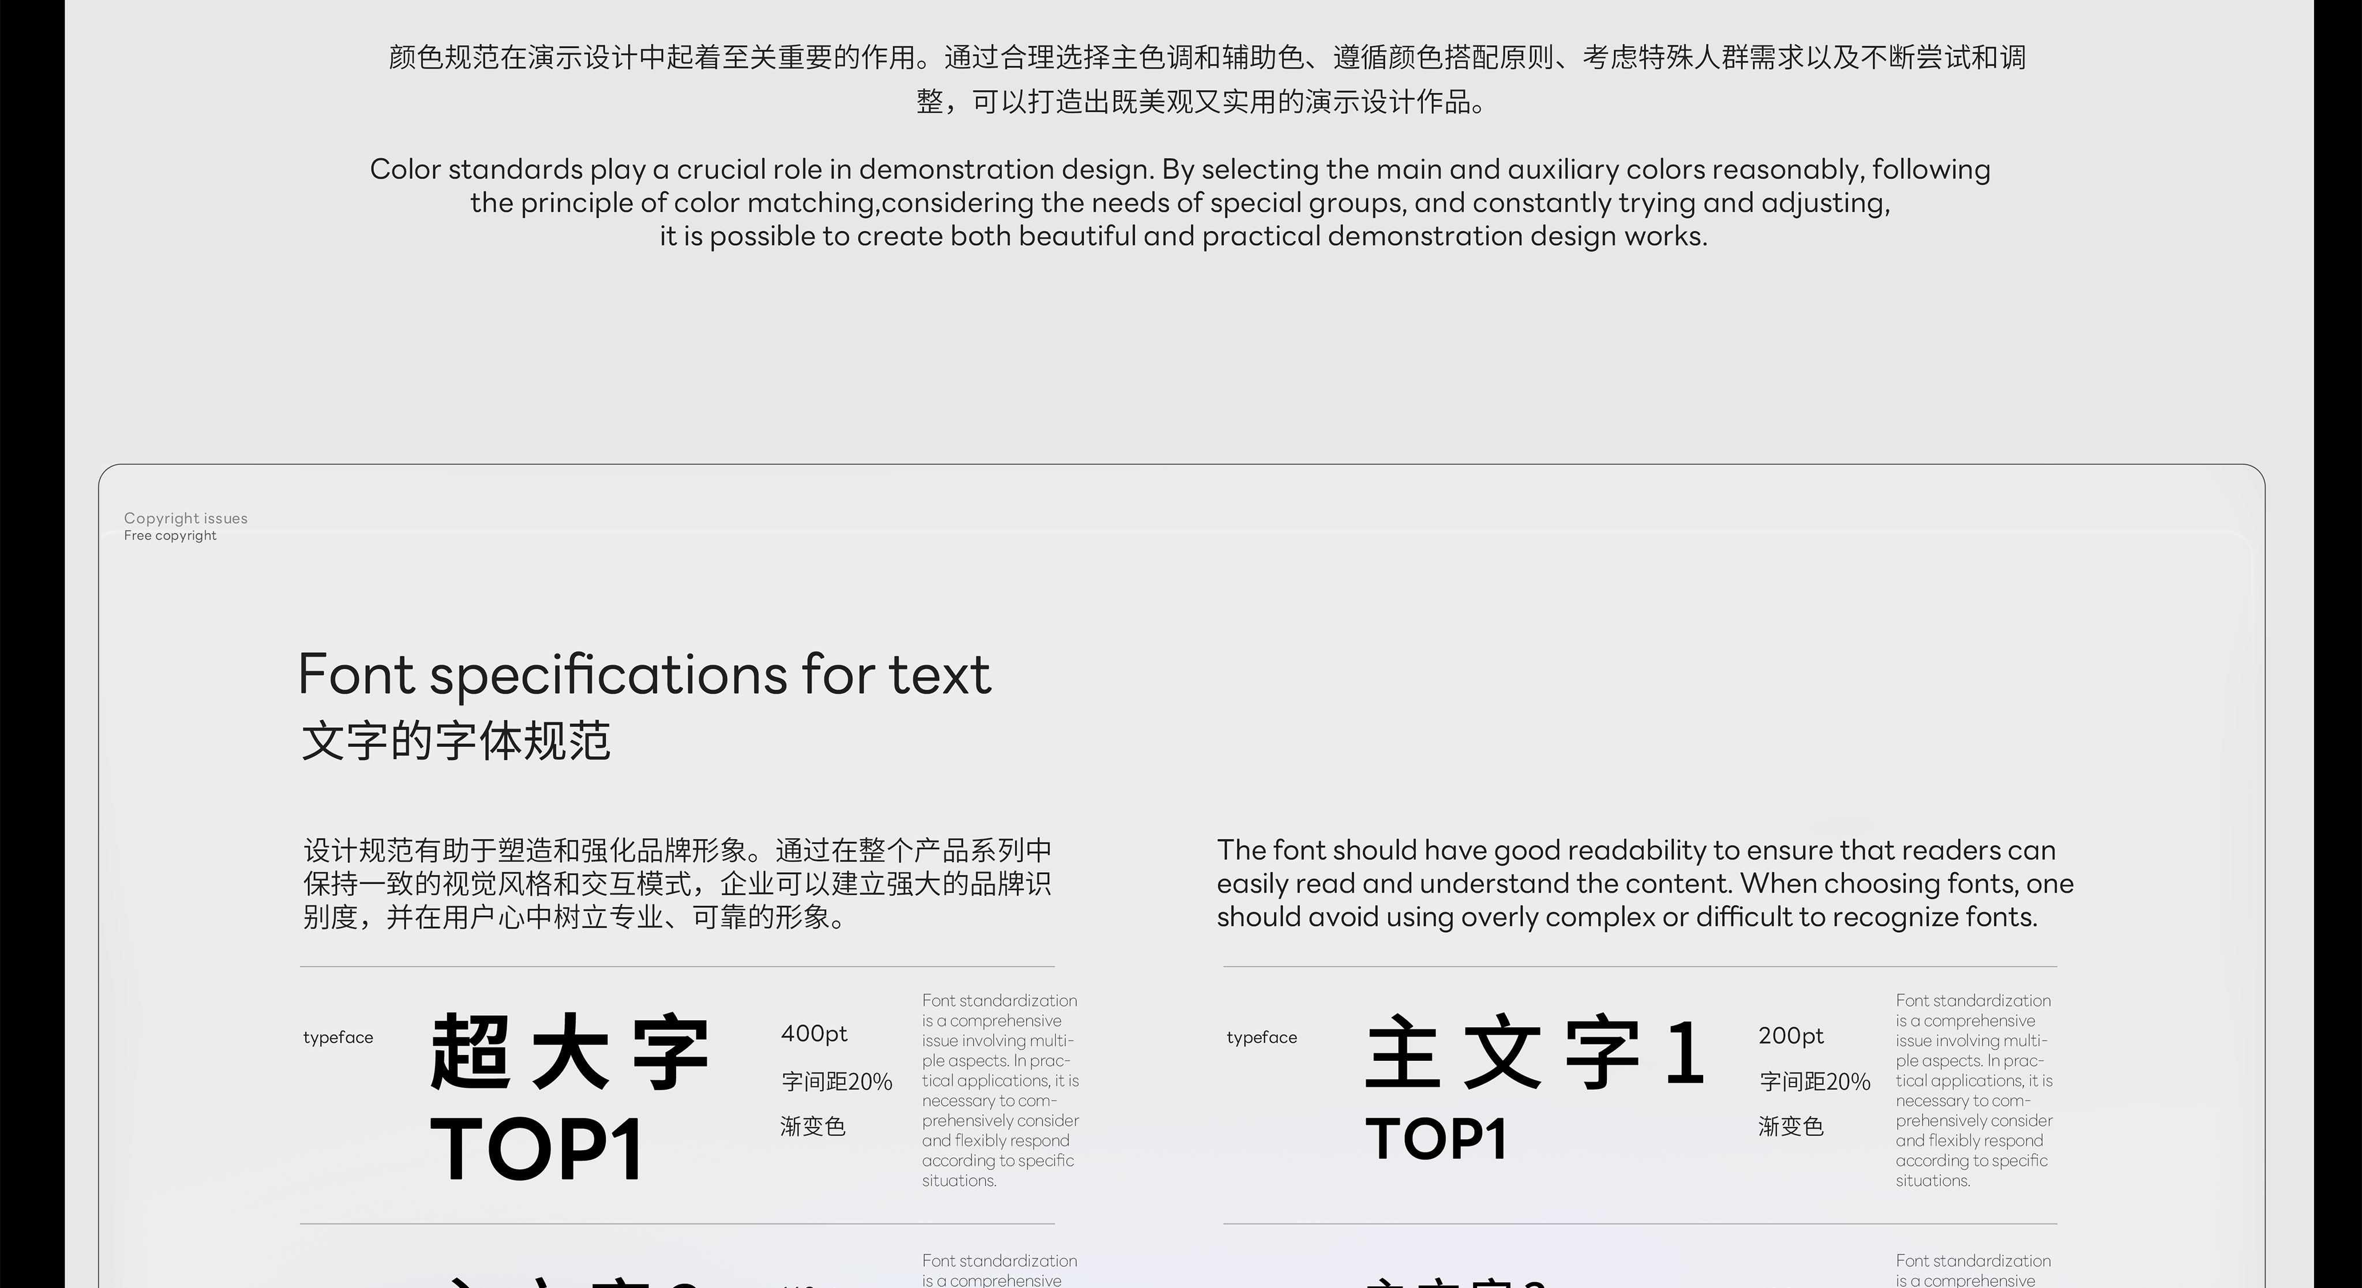Select the paragraph beginning "设计规范有助于塑造"
Viewport: 2362px width, 1288px height.
[x=677, y=884]
